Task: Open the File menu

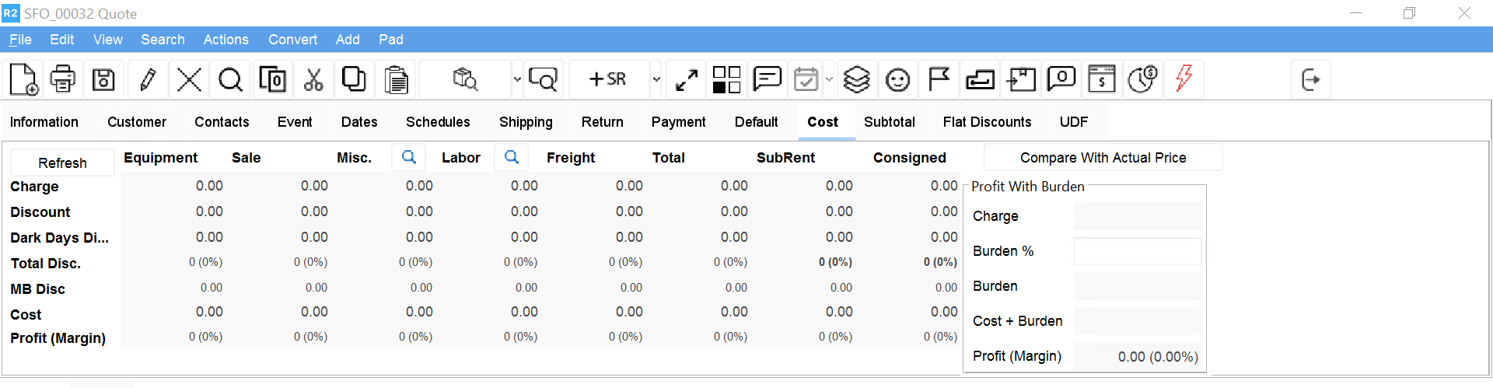Action: (20, 40)
